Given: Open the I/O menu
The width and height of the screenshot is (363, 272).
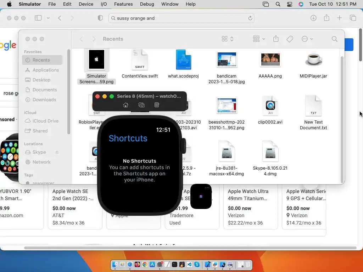Looking at the screenshot, I should coord(104,4).
